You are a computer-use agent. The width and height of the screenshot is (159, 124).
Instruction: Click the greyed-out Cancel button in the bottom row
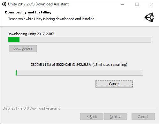coord(143,117)
